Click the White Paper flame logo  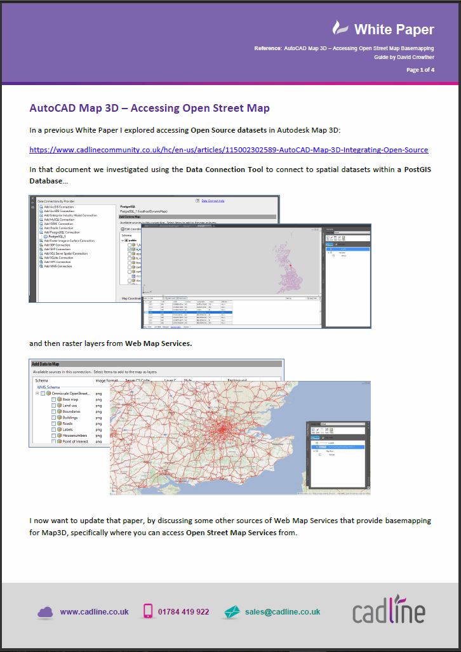point(339,29)
